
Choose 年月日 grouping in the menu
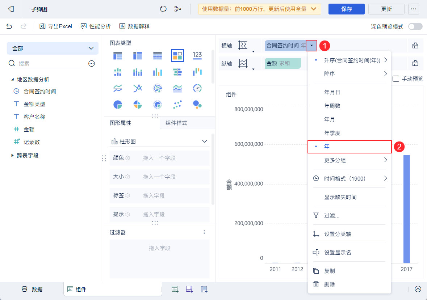[x=349, y=92]
